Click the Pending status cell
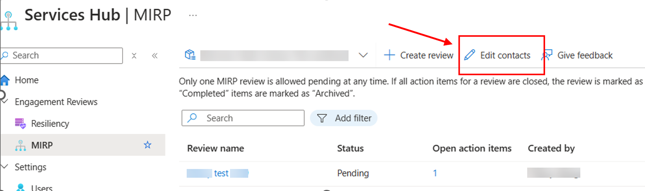 click(353, 173)
